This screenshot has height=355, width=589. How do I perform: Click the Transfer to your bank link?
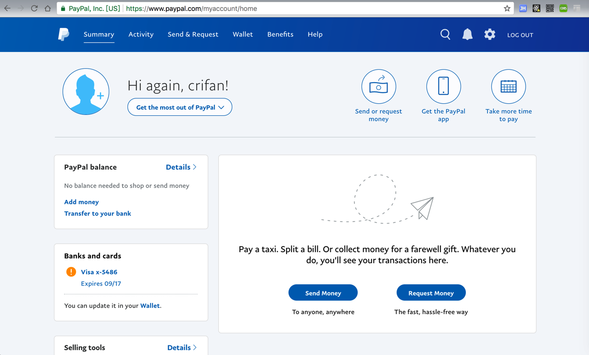tap(98, 213)
